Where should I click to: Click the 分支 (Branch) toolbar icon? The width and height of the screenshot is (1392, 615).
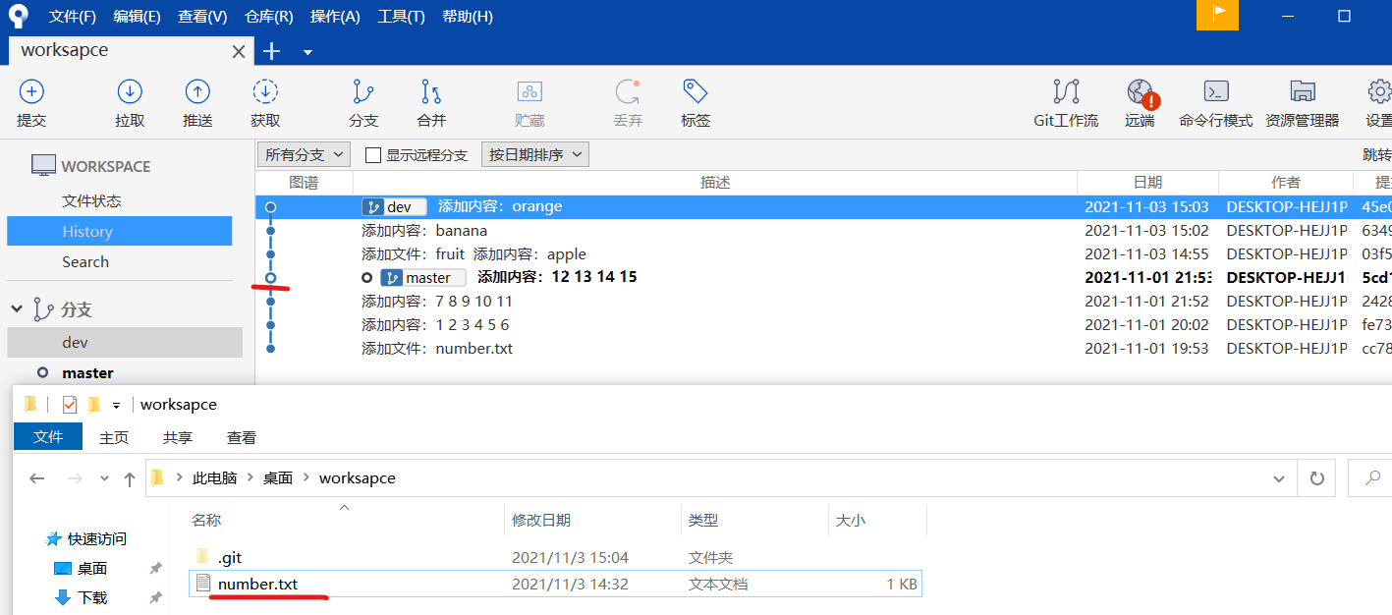[x=363, y=92]
